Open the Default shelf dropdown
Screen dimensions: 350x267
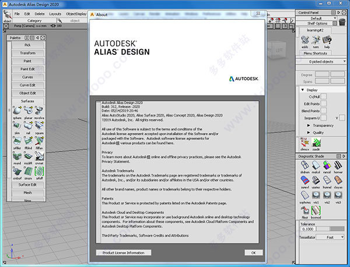tap(317, 18)
